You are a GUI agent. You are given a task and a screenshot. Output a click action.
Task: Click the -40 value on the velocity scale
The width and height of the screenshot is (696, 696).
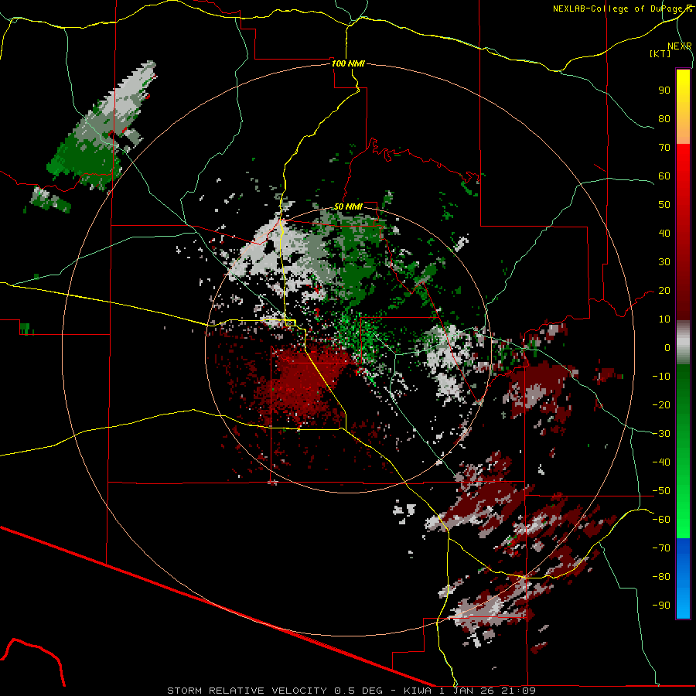coord(661,462)
